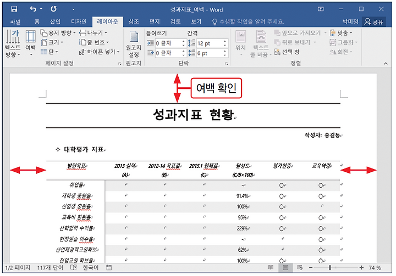
Task: Open the 선택 창 selection pane
Action: click(287, 52)
